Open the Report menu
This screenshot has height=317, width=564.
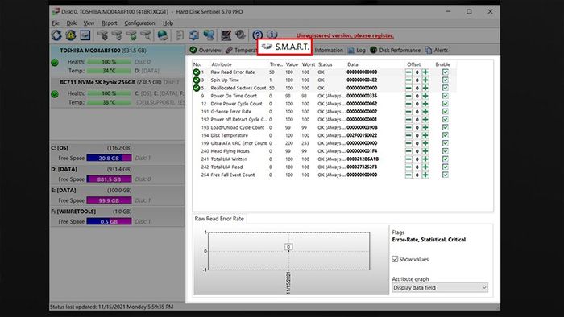click(109, 23)
